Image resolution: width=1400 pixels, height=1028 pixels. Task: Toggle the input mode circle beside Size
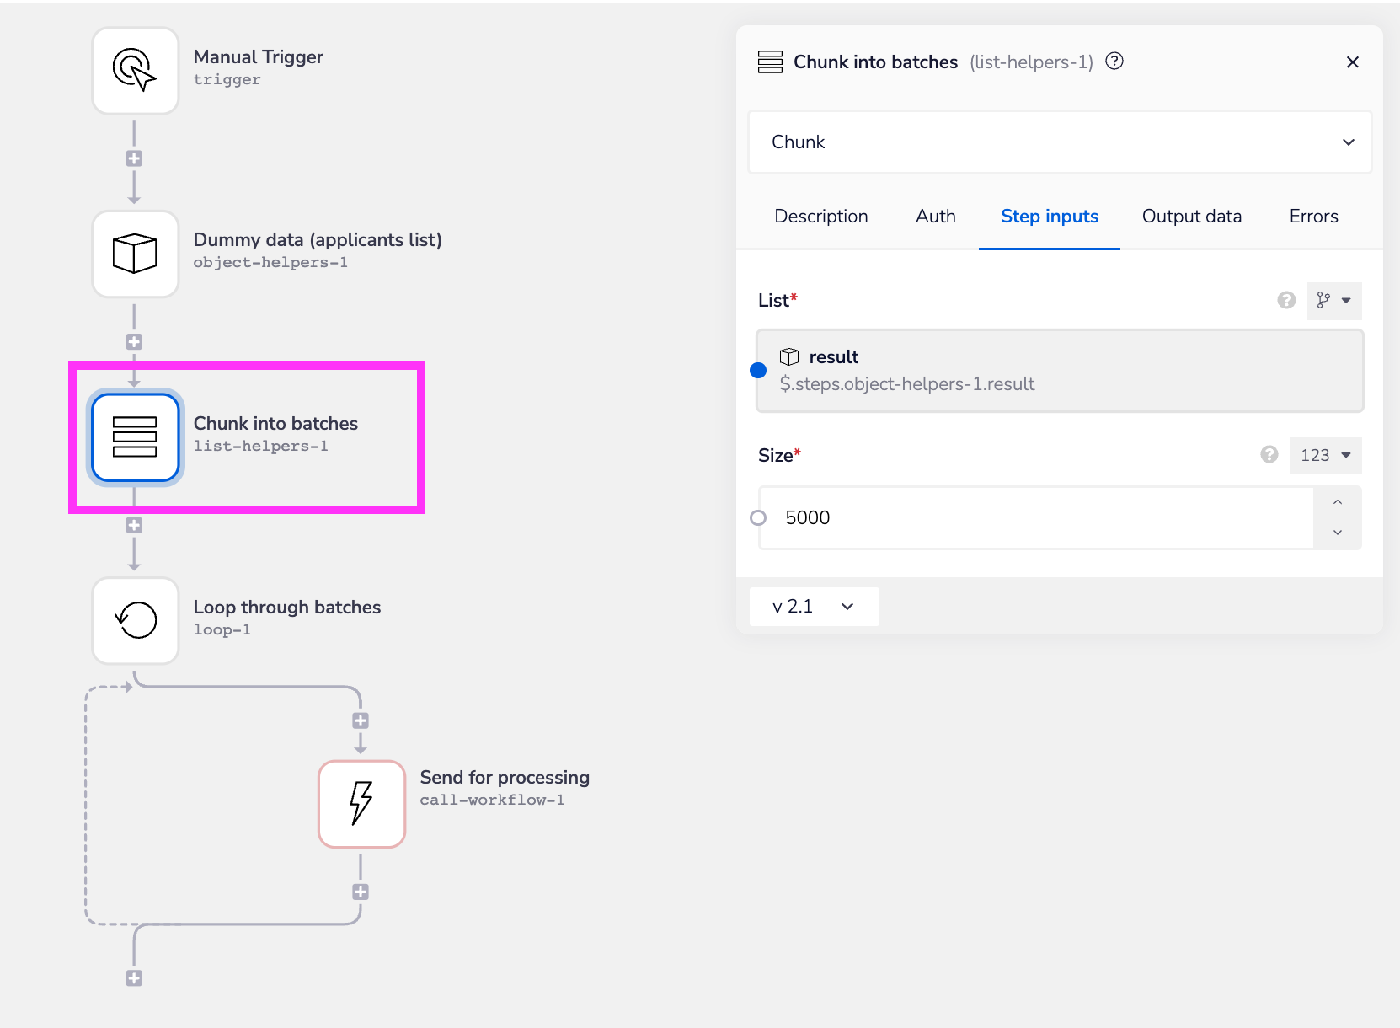[758, 518]
